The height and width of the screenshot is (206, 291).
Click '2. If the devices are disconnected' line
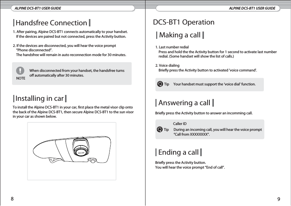pyautogui.click(x=65, y=46)
